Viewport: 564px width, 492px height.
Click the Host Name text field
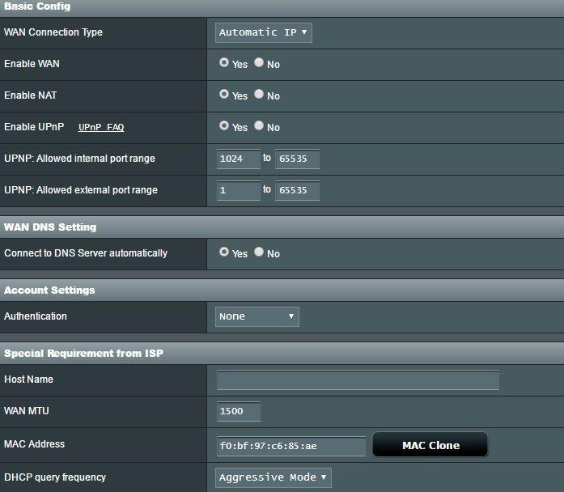coord(358,380)
